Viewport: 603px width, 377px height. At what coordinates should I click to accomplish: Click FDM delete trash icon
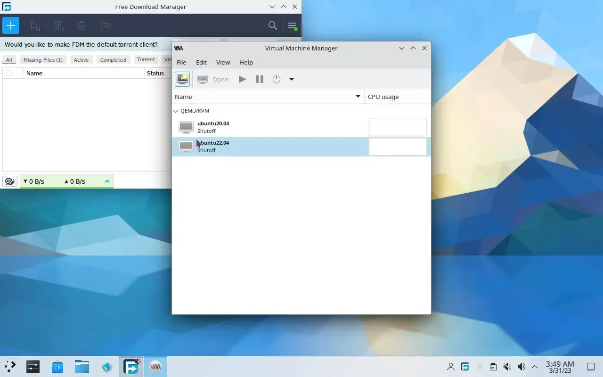click(x=81, y=26)
